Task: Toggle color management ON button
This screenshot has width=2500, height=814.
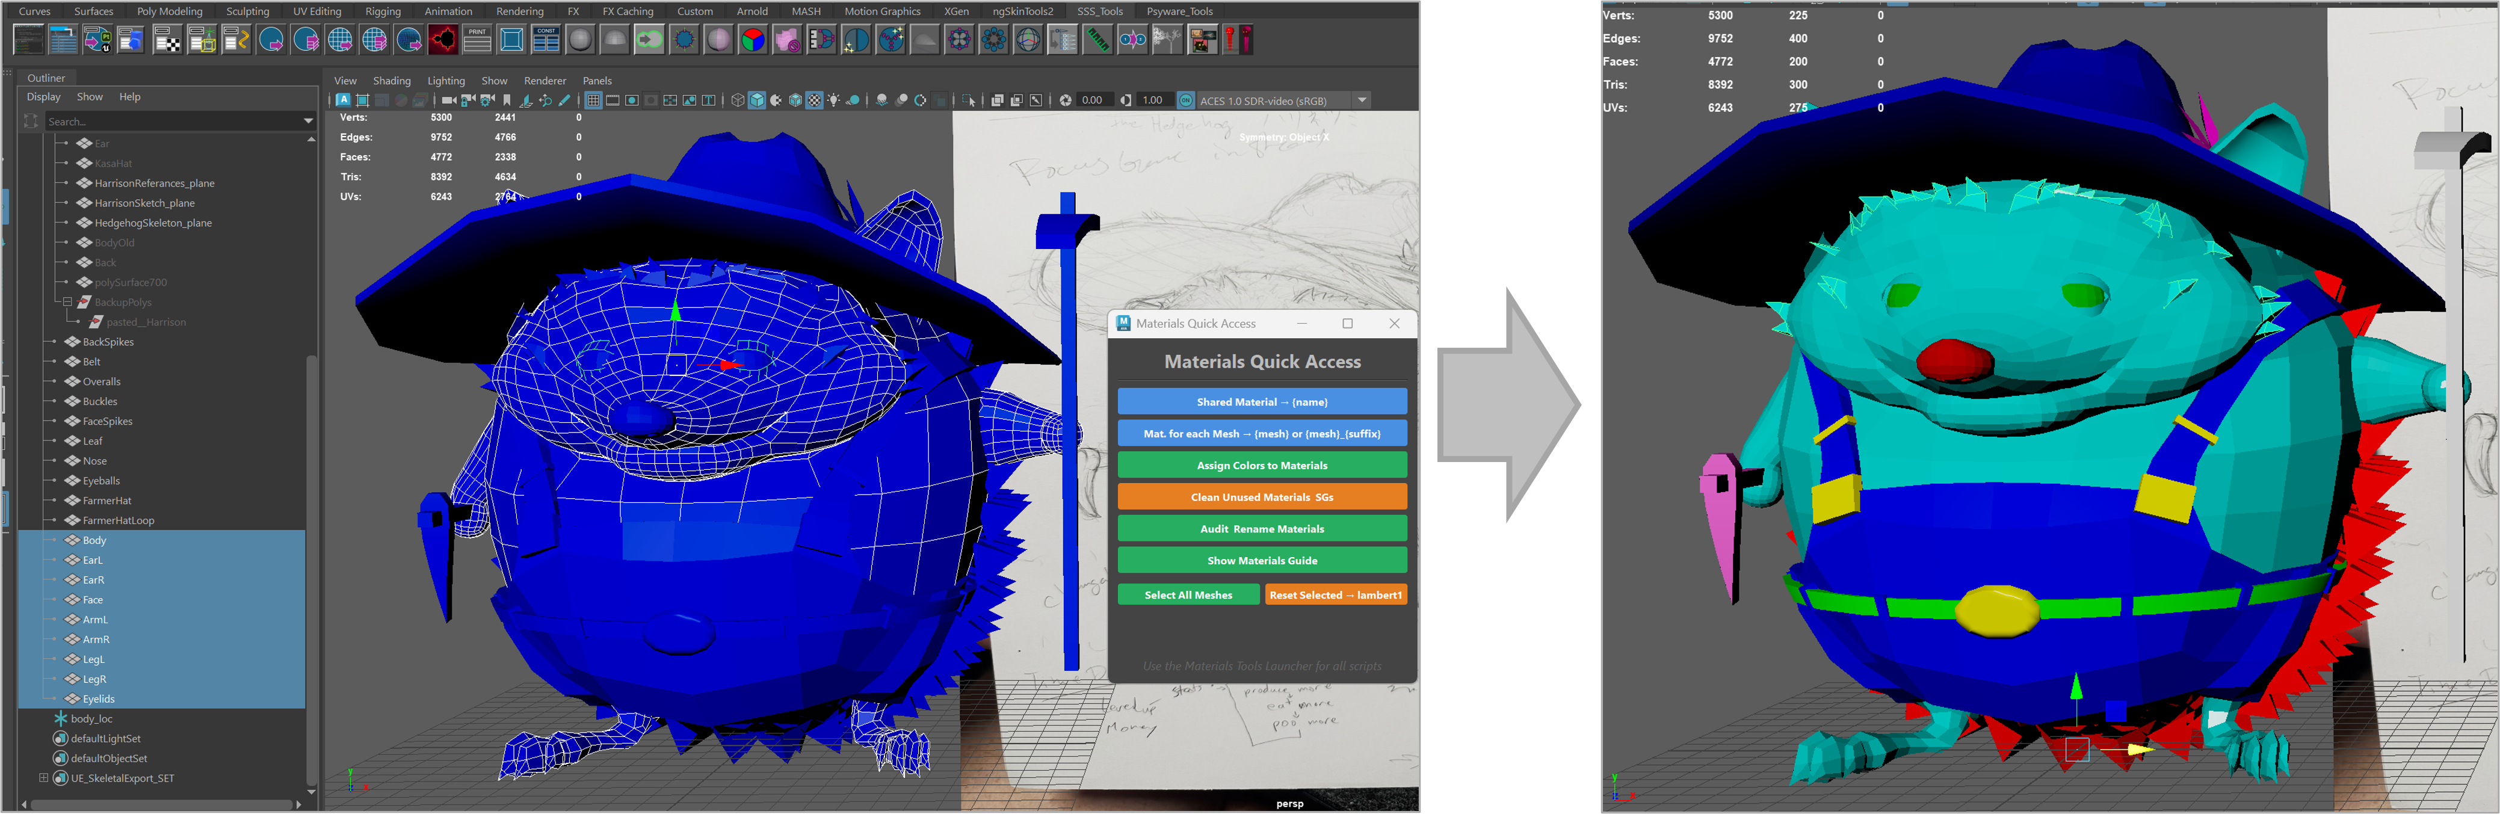Action: pyautogui.click(x=1186, y=100)
